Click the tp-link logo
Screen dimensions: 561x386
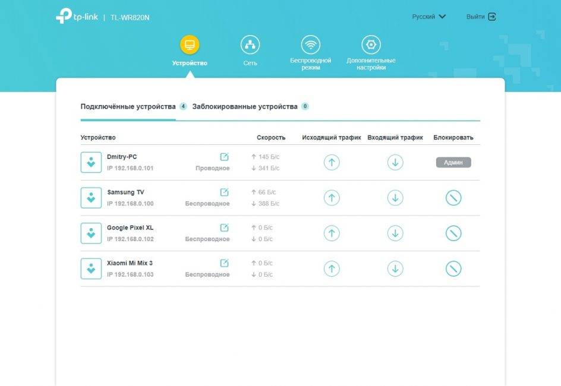click(x=76, y=17)
